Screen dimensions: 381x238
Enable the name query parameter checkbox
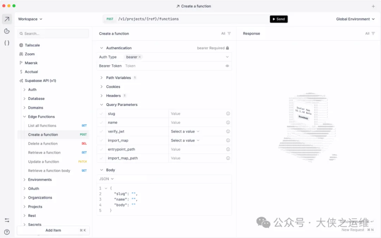(x=101, y=123)
